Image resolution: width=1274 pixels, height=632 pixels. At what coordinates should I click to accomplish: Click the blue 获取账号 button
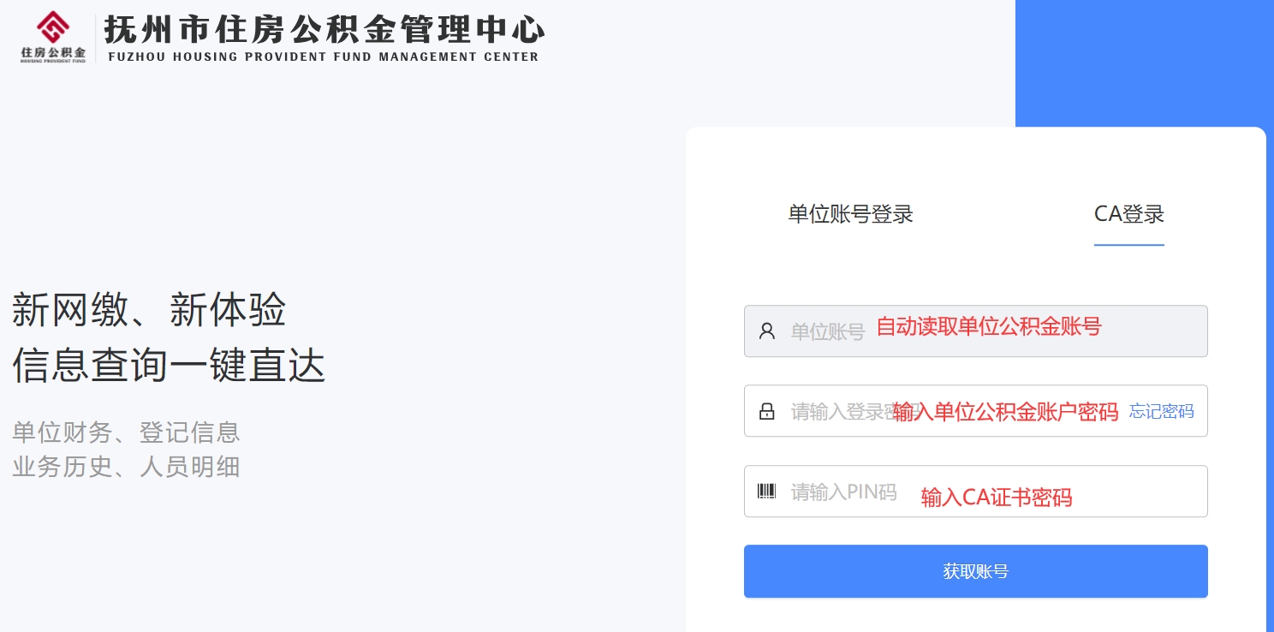[976, 571]
